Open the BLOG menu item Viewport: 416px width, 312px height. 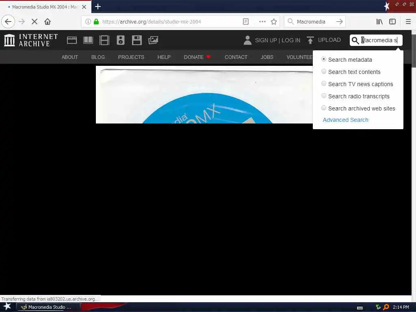tap(98, 57)
